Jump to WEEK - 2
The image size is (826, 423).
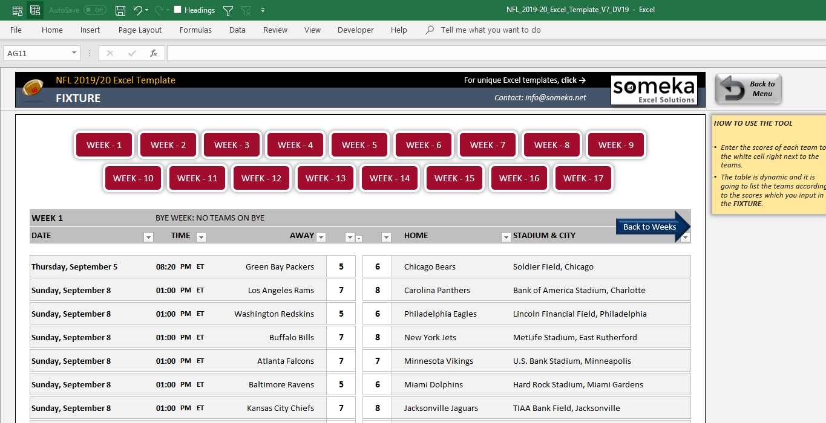click(x=168, y=145)
